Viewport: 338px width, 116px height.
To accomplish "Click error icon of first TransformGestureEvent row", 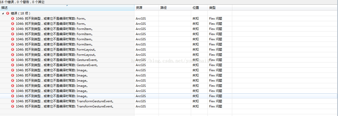I will tap(13, 101).
